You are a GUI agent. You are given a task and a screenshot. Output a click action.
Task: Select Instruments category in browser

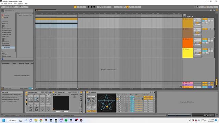pyautogui.click(x=8, y=28)
